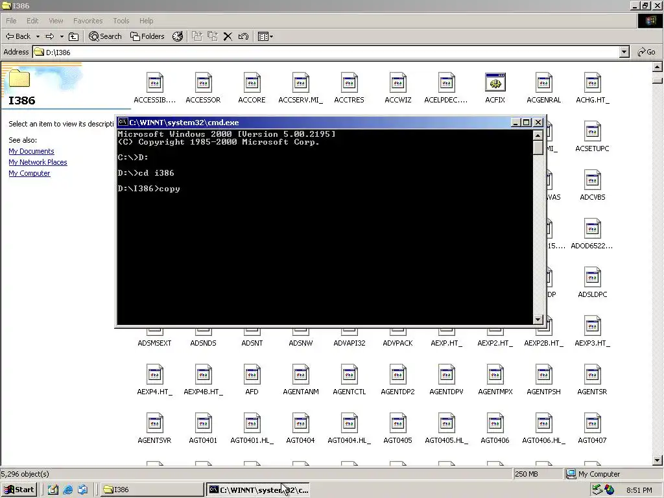The image size is (664, 498).
Task: Select the AGT0401 file icon
Action: pos(203,423)
